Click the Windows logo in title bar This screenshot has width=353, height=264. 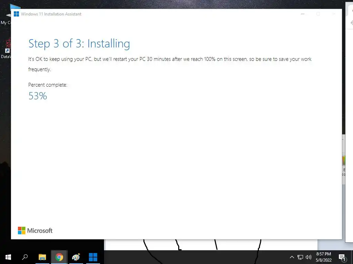coord(16,14)
